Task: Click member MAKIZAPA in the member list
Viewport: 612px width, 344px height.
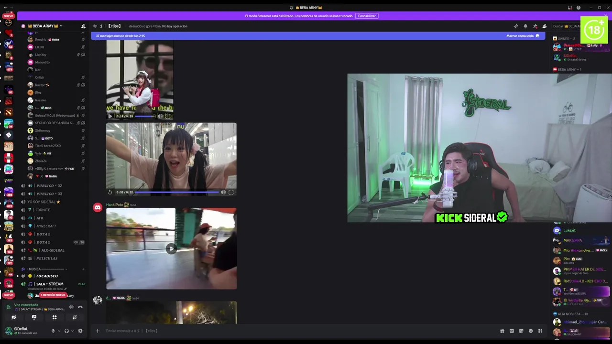Action: click(x=581, y=240)
